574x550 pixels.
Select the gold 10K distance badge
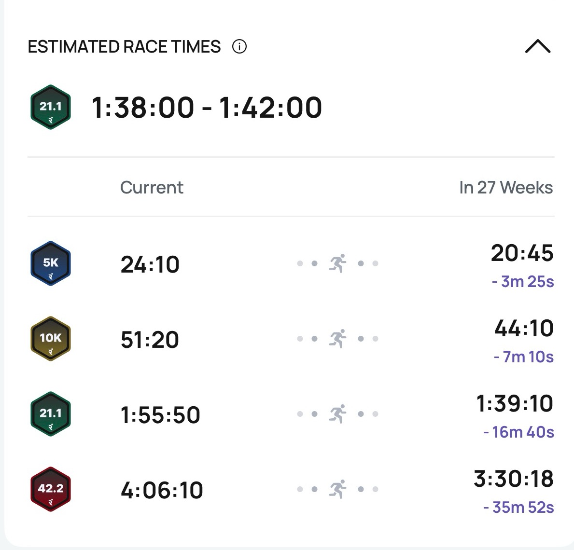51,339
